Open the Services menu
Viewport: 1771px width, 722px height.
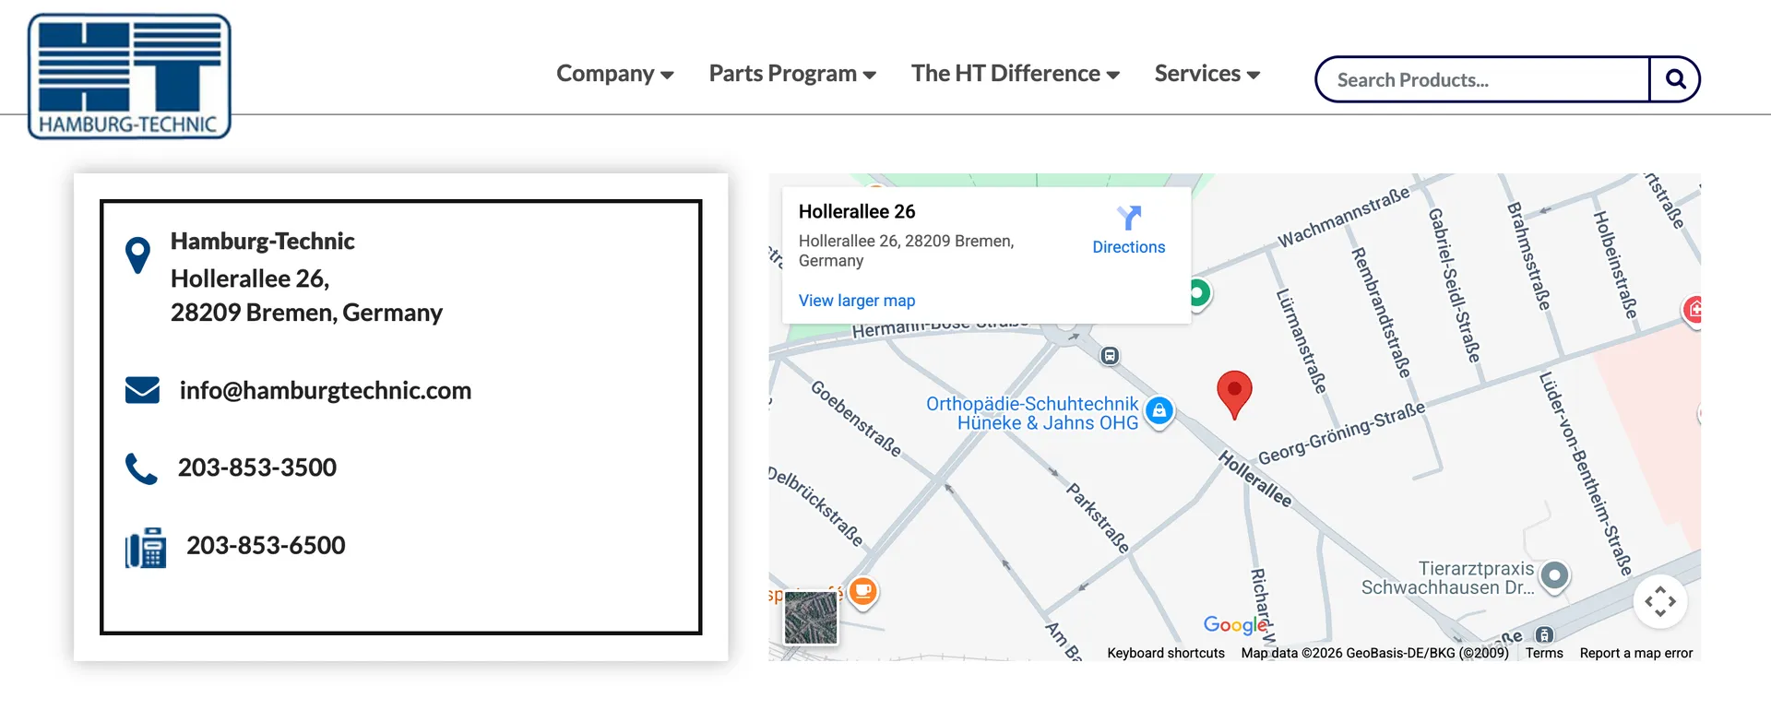1206,74
